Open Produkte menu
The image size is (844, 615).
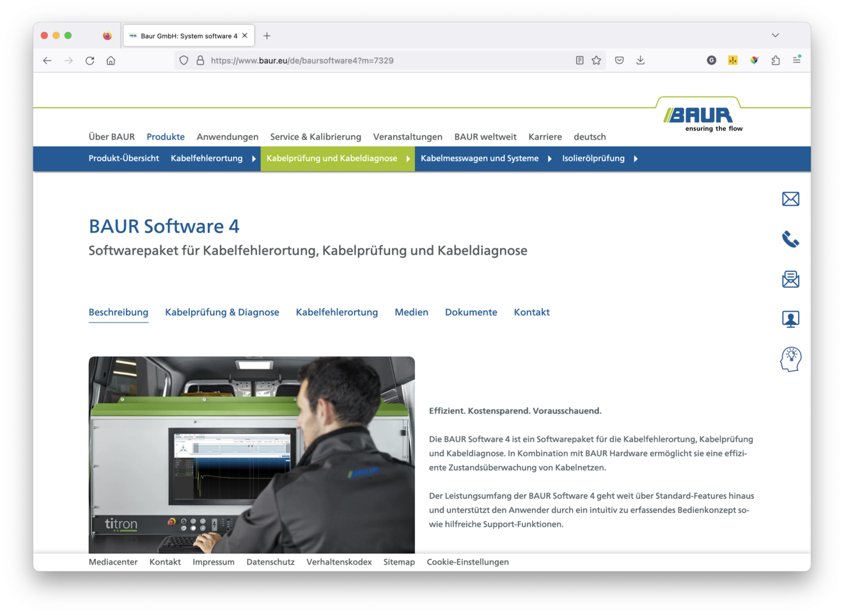tap(166, 137)
